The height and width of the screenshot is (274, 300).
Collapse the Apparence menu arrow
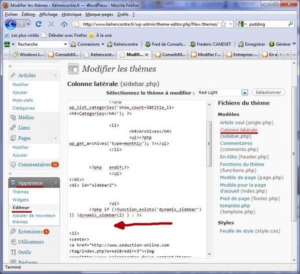pyautogui.click(x=55, y=183)
